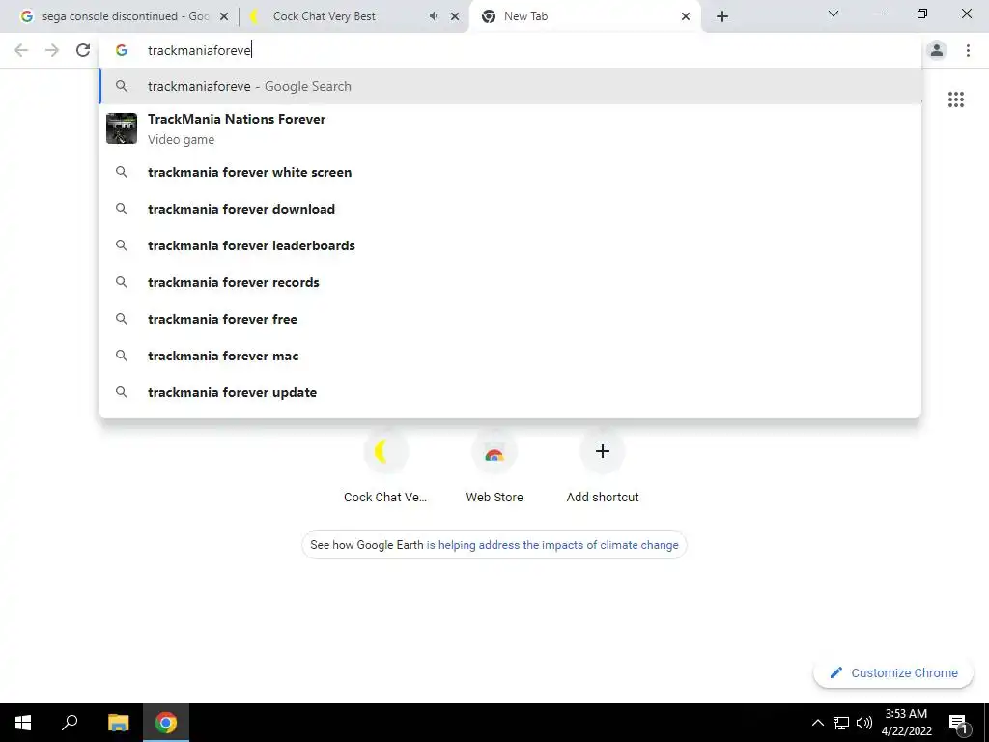Open a new browser tab

click(x=722, y=16)
